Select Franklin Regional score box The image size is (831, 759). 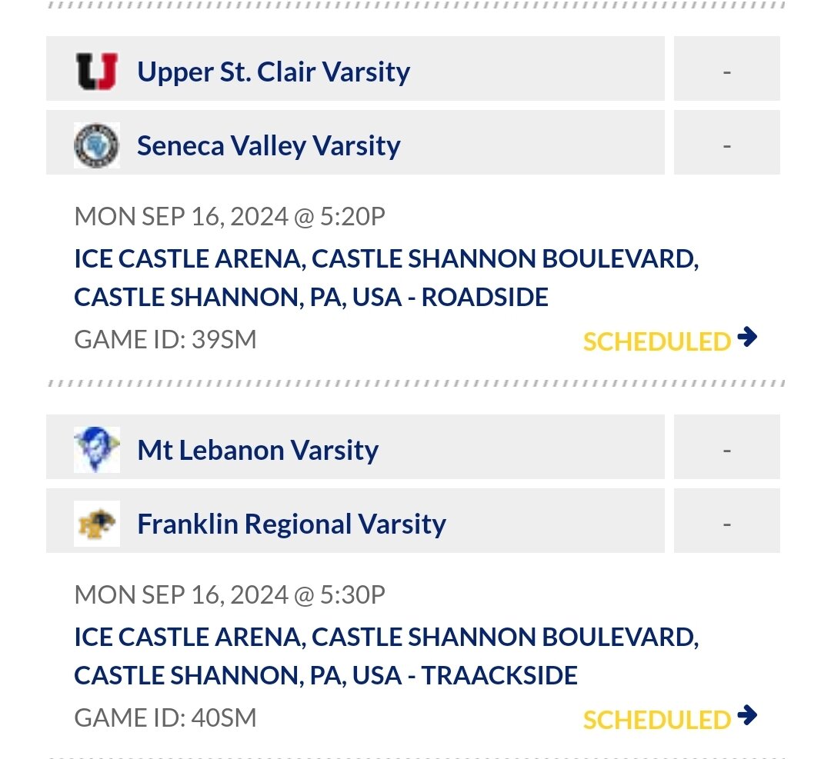tap(726, 521)
